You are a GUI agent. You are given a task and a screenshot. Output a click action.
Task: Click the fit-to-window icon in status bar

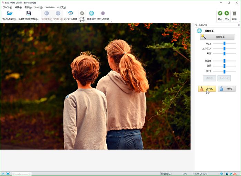(8, 174)
